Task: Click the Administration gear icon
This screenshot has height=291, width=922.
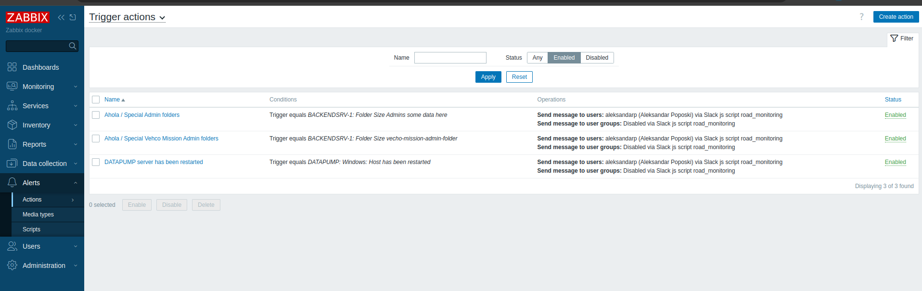Action: (x=12, y=265)
